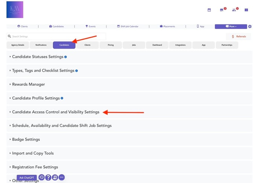Image resolution: width=259 pixels, height=183 pixels.
Task: Click the info icon beside Candidate Statuses Settings
Action: 66,57
